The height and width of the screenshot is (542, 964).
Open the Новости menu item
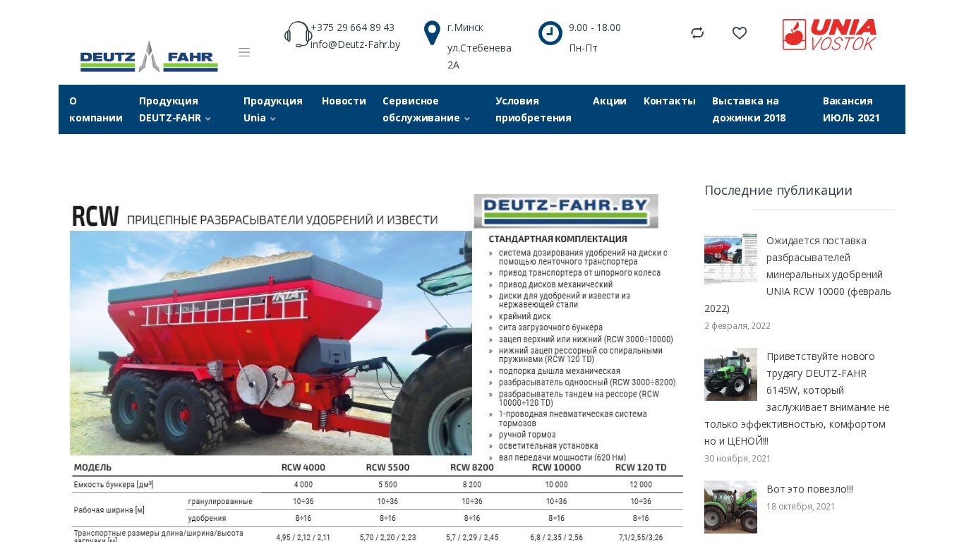pyautogui.click(x=344, y=101)
